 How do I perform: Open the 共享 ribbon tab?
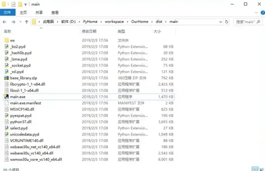point(39,13)
